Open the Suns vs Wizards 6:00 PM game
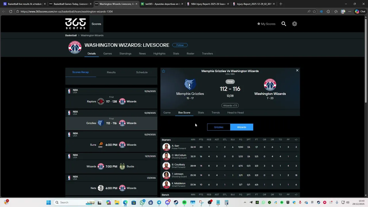368x207 pixels. point(111,145)
